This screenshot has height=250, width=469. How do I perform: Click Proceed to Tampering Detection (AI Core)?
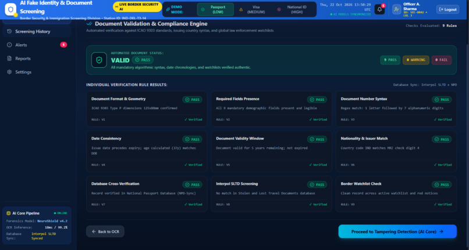397,231
